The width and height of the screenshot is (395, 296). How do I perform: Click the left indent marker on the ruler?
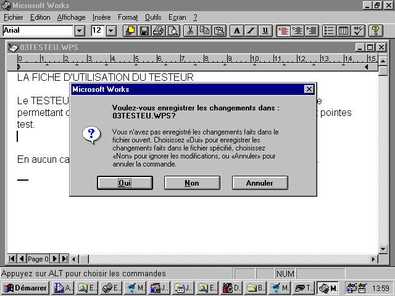pyautogui.click(x=19, y=67)
